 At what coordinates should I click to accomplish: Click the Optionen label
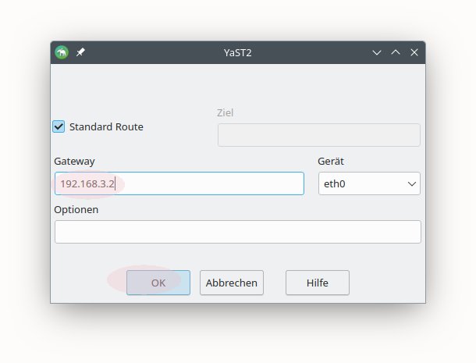coord(76,209)
